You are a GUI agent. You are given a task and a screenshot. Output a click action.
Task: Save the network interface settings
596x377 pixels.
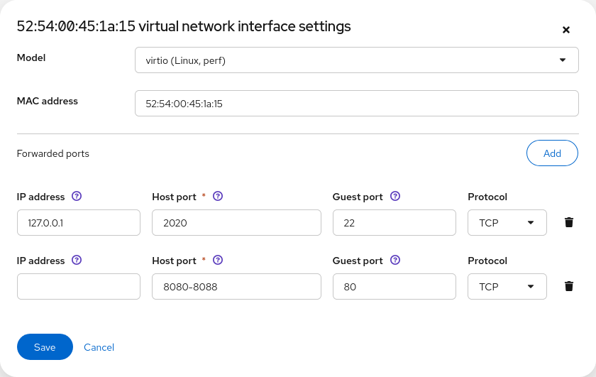click(x=45, y=347)
